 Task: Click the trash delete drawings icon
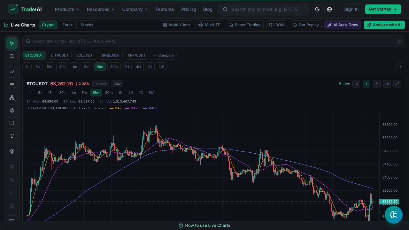click(x=12, y=167)
